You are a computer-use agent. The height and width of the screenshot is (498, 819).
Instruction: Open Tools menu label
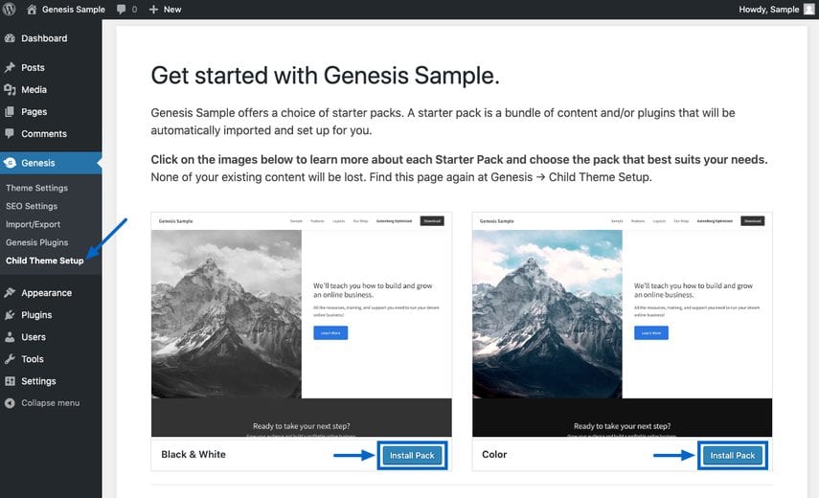[33, 358]
